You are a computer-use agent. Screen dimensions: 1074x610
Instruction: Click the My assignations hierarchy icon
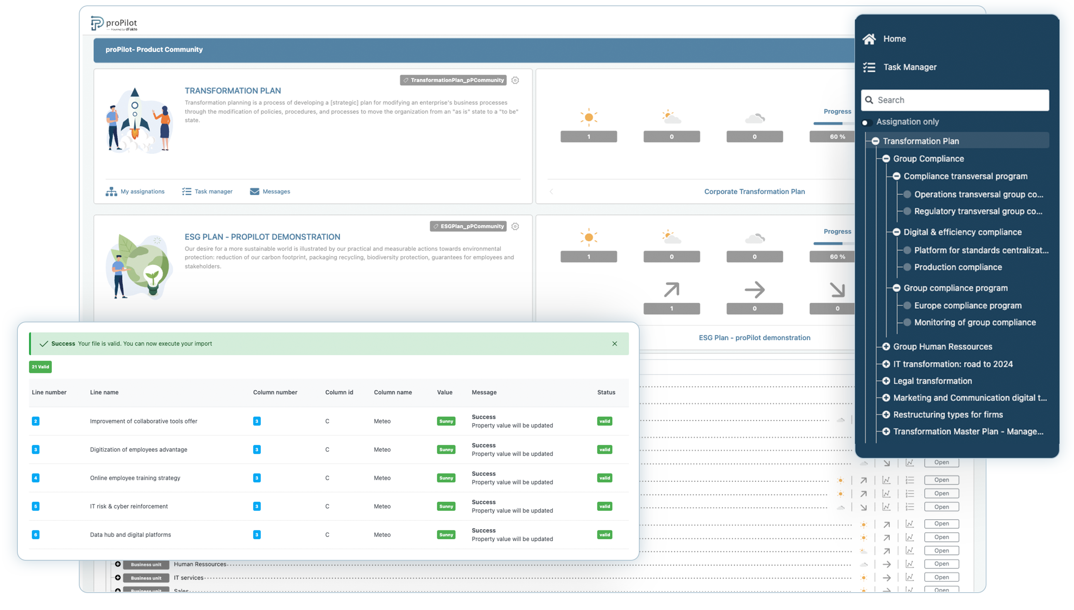tap(111, 191)
